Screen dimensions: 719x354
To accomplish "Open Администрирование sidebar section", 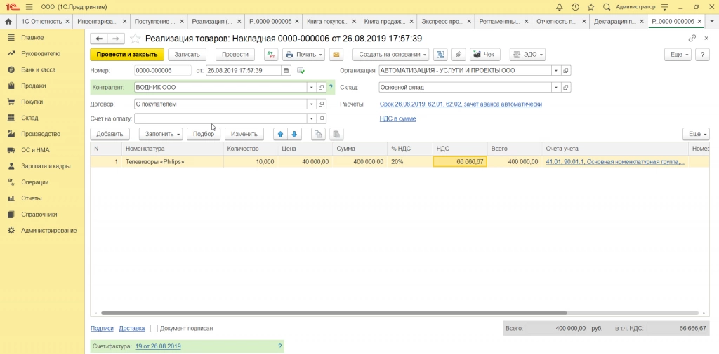I will click(x=48, y=231).
